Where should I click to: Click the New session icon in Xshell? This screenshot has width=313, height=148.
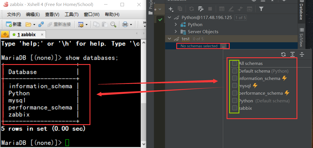point(9,24)
